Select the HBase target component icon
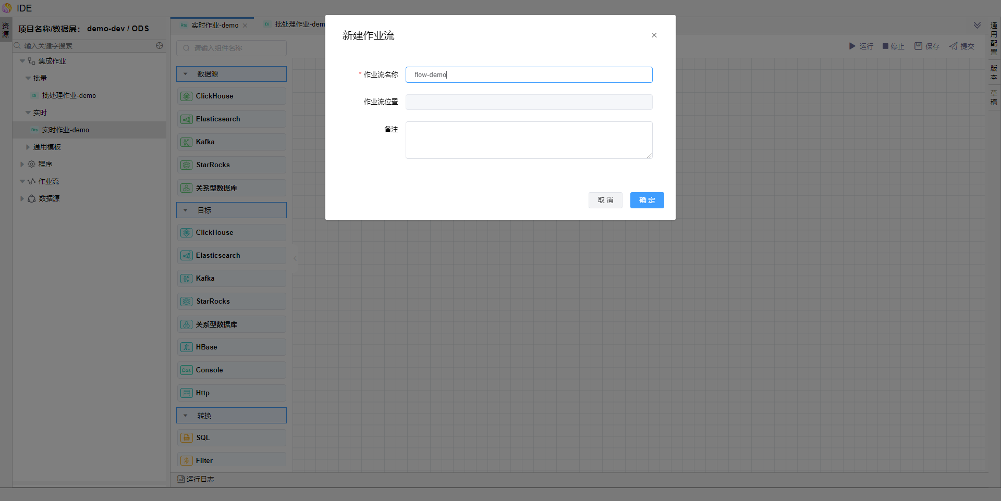 coord(186,347)
